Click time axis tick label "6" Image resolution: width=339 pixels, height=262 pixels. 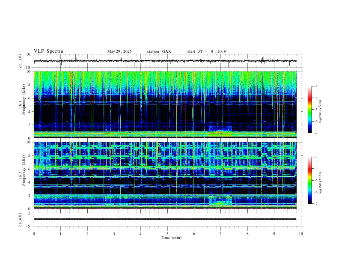point(194,234)
